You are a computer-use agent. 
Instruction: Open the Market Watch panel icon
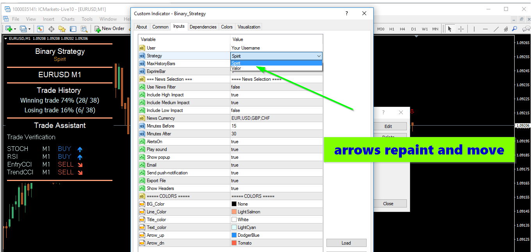(x=40, y=28)
